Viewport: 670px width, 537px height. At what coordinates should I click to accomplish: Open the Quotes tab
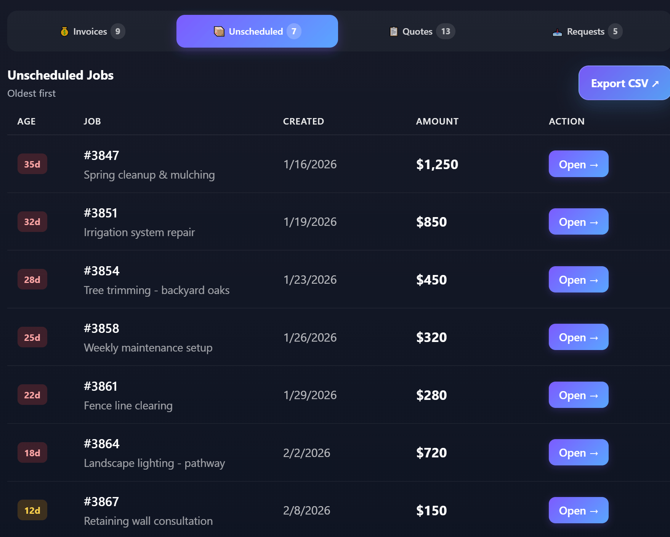(422, 31)
